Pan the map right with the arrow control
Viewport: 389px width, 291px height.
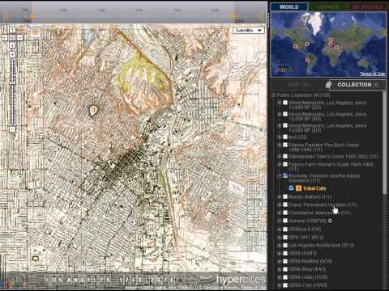20,38
